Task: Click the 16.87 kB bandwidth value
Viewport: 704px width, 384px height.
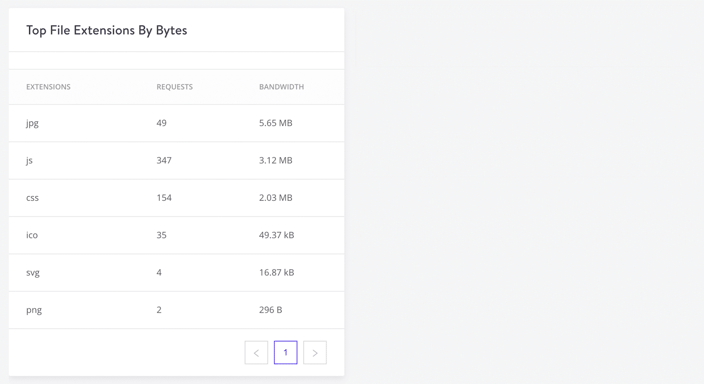Action: pyautogui.click(x=277, y=272)
